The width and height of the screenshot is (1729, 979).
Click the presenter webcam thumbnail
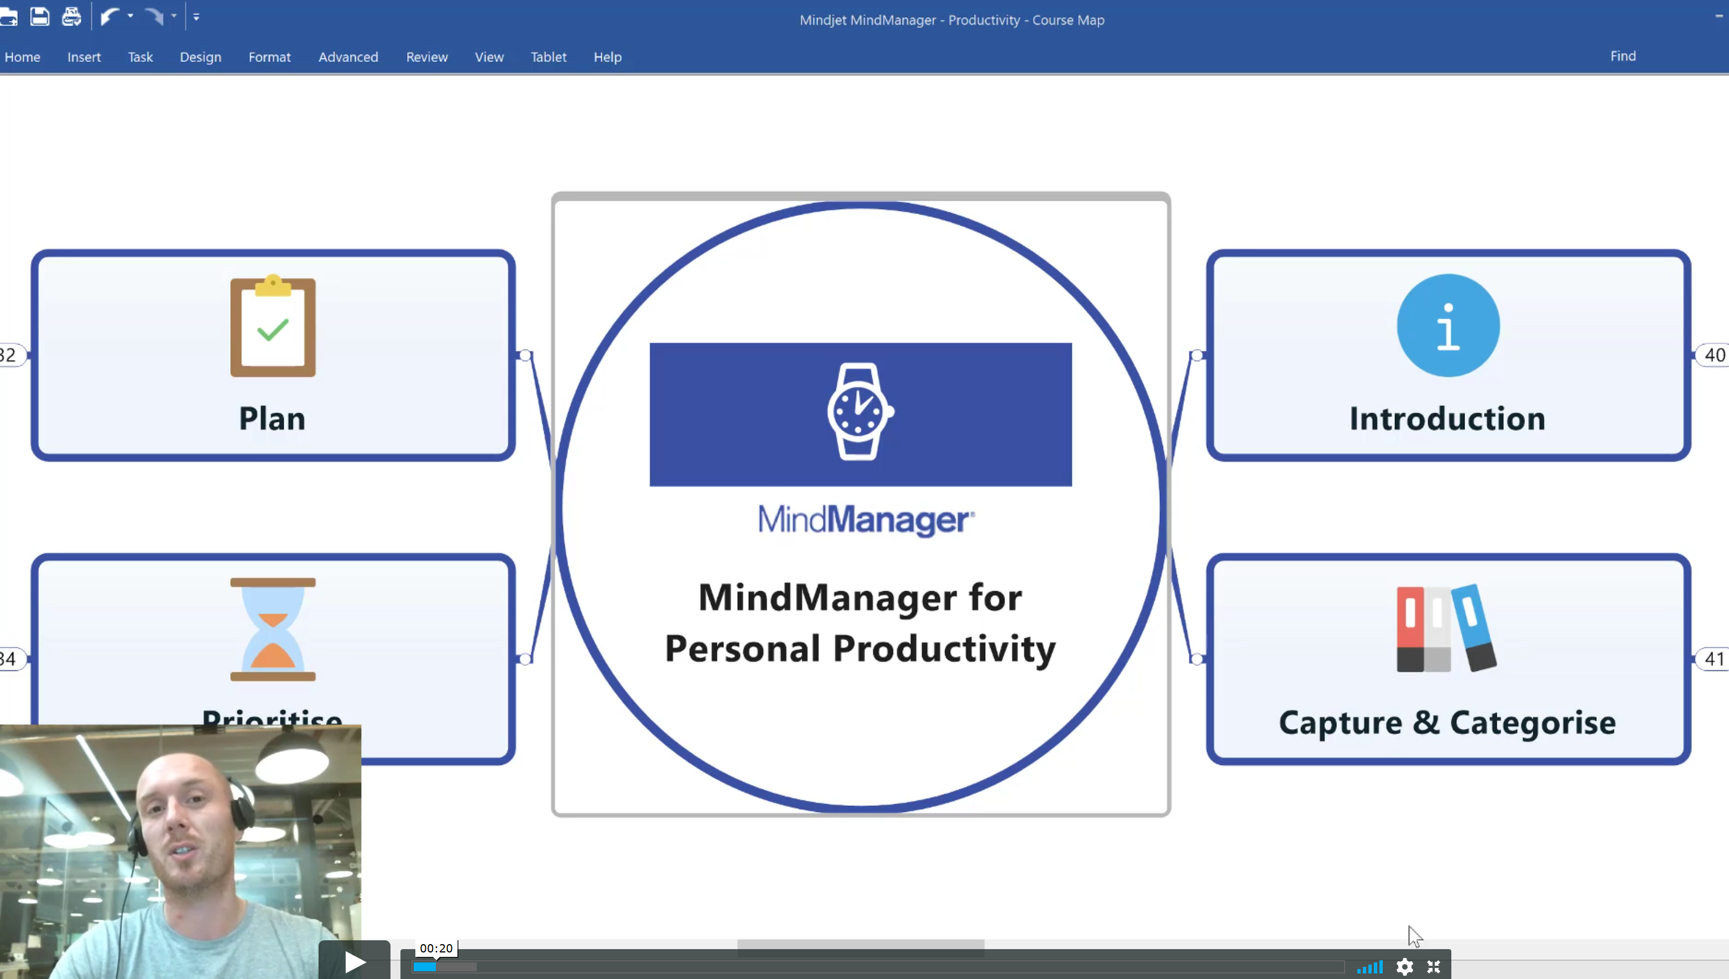(180, 851)
